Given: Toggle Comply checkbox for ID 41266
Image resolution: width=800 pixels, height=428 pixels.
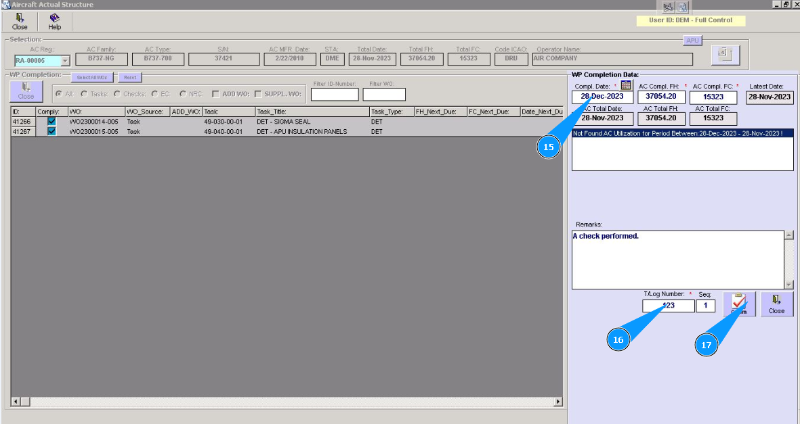Looking at the screenshot, I should click(51, 121).
